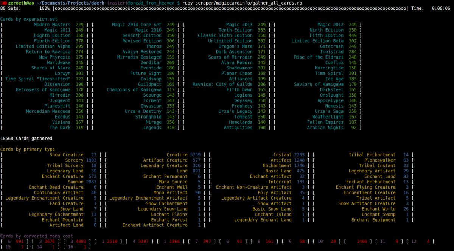Select '18568 Cards gathered' line
The image size is (454, 251).
point(26,139)
